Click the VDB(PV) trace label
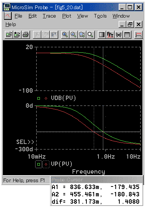The width and height of the screenshot is (145, 207). coord(63,98)
